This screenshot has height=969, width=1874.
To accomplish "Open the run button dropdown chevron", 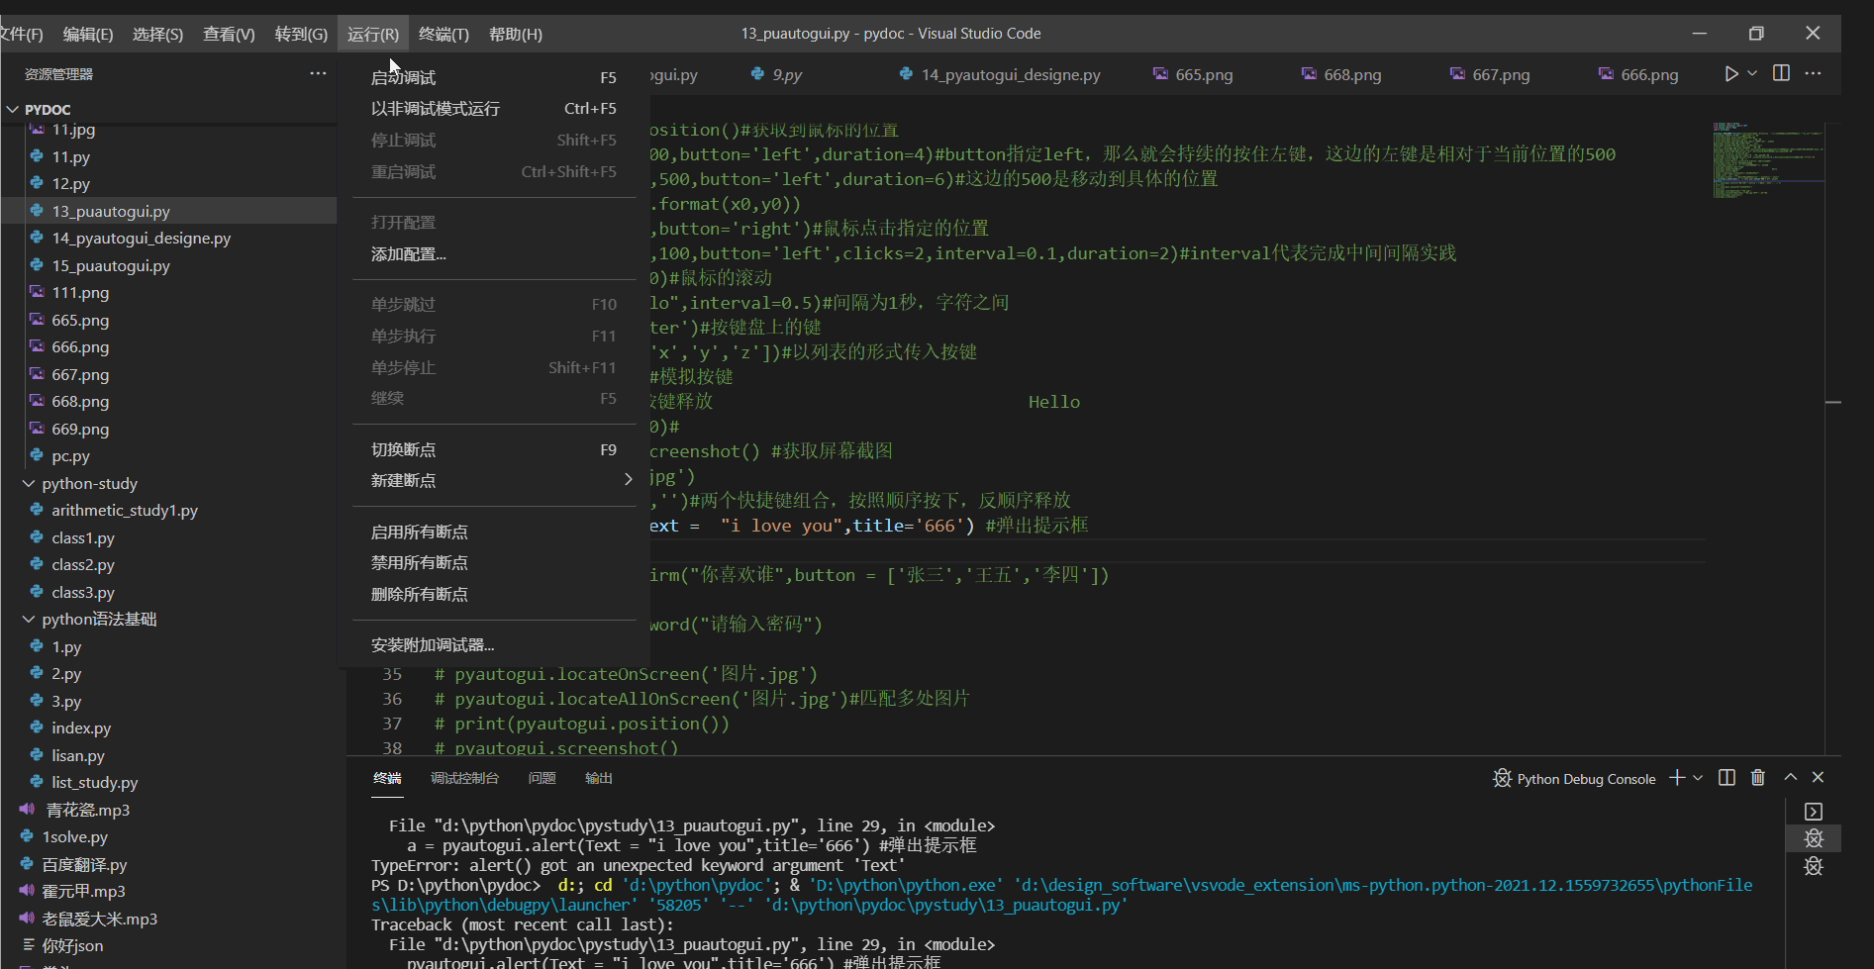I will tap(1752, 74).
